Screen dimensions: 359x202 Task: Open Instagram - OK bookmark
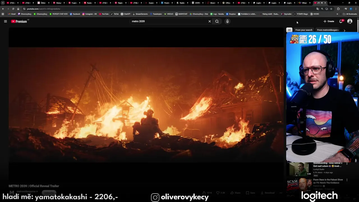[89, 14]
